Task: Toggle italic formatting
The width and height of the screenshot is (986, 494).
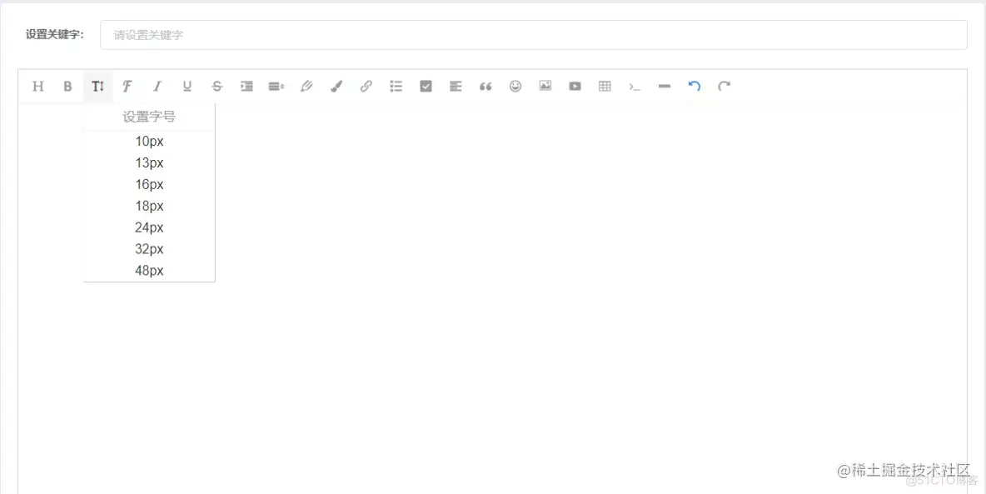Action: (157, 86)
